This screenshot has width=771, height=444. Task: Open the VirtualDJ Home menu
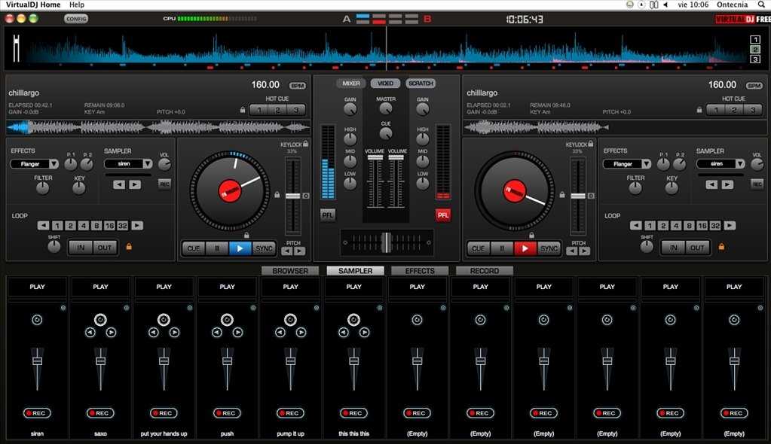point(33,5)
